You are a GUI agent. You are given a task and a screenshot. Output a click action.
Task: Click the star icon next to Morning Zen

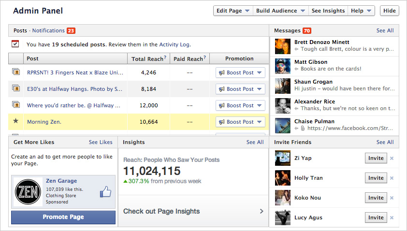click(x=15, y=122)
